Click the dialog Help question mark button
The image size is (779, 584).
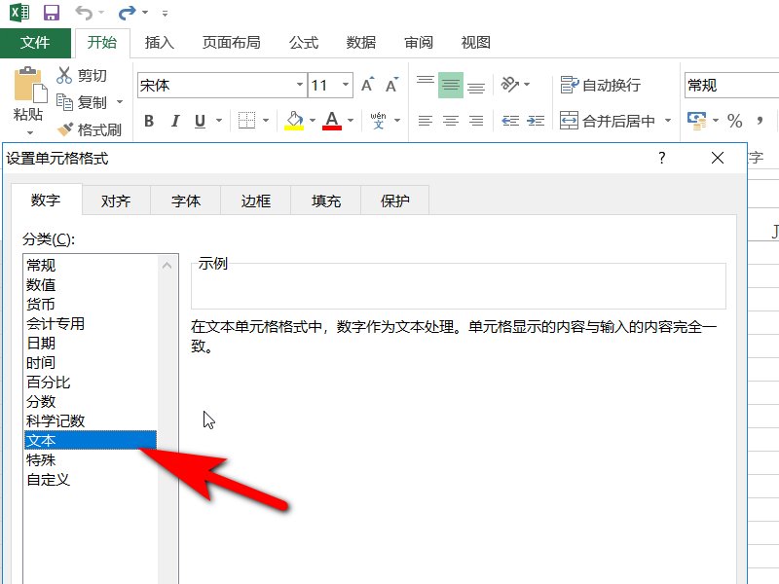(661, 158)
